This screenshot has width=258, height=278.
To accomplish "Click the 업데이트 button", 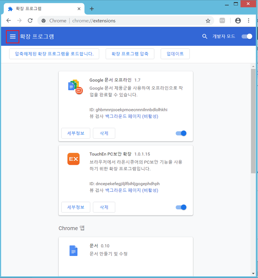I will 175,54.
